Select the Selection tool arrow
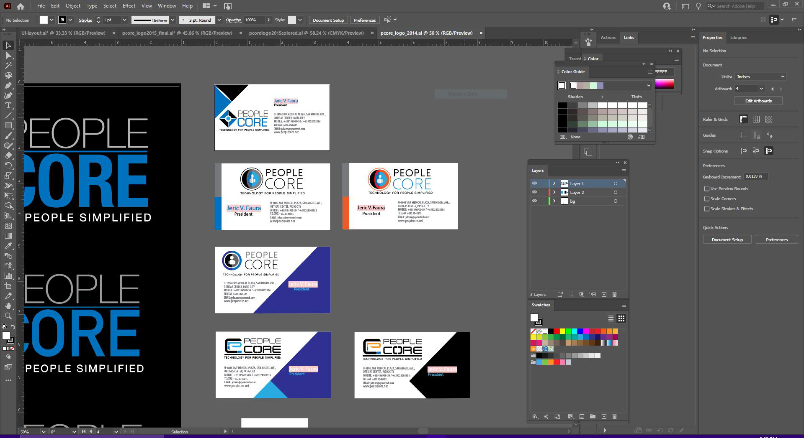This screenshot has width=804, height=438. 8,45
